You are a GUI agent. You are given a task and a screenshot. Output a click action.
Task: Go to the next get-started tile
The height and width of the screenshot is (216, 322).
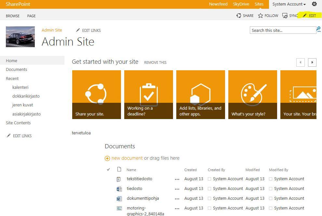tap(312, 62)
